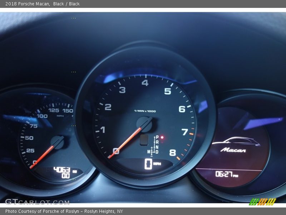Click the red Park indicator dot
This screenshot has height=215, width=286.
click(162, 137)
